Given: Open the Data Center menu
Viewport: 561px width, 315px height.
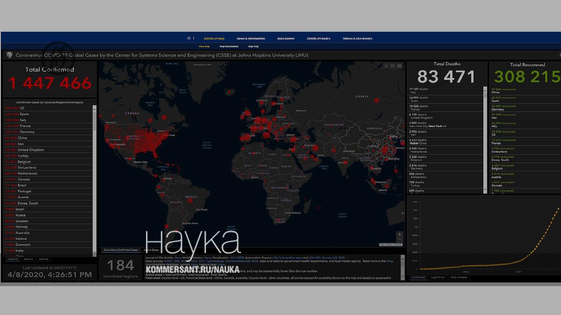Looking at the screenshot, I should click(x=286, y=38).
